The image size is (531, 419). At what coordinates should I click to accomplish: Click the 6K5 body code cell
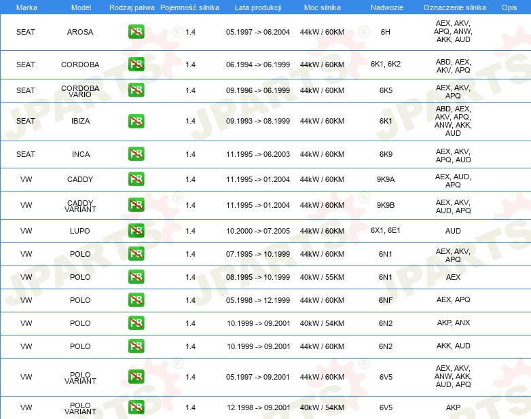pyautogui.click(x=386, y=90)
